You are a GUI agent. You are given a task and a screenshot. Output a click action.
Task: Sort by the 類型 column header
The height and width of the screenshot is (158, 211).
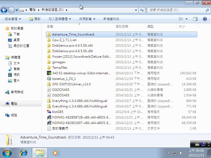coord(150,27)
